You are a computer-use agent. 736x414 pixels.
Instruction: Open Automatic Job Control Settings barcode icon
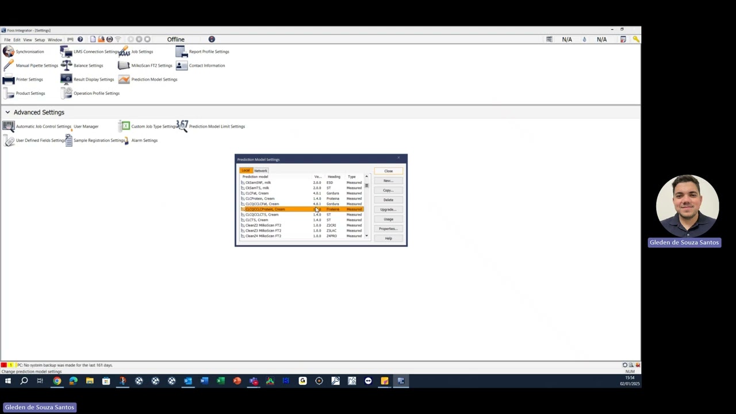(x=8, y=126)
